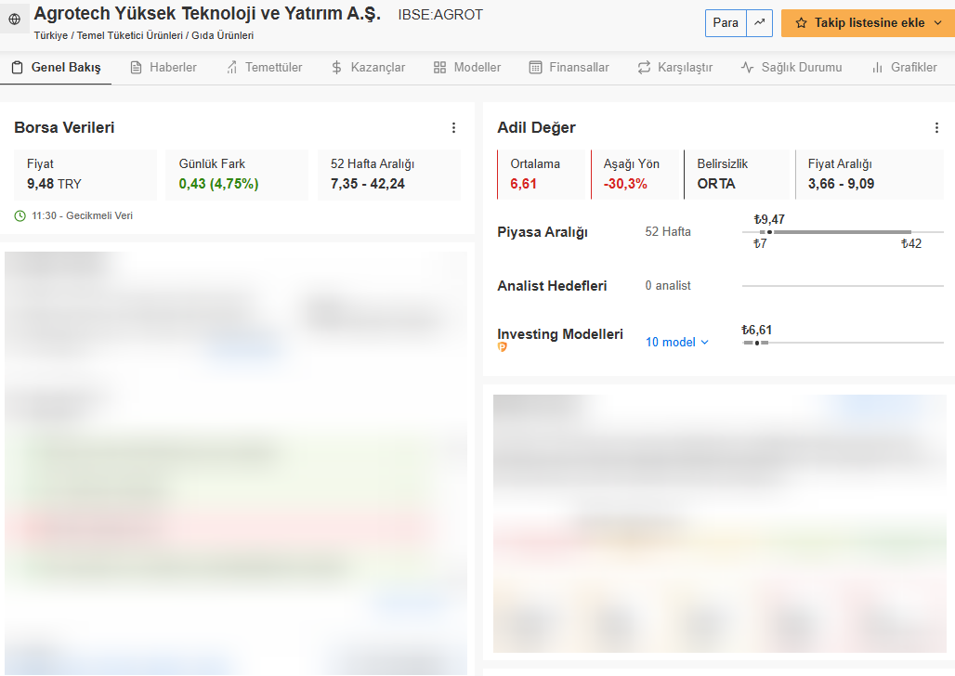Go to the Kazançlar tab
Image resolution: width=955 pixels, height=676 pixels.
tap(369, 68)
